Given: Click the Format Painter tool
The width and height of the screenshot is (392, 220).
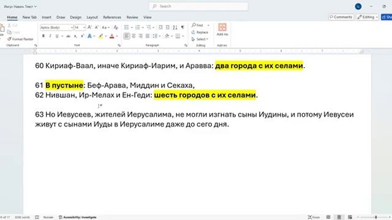Looking at the screenshot, I should 20,39.
